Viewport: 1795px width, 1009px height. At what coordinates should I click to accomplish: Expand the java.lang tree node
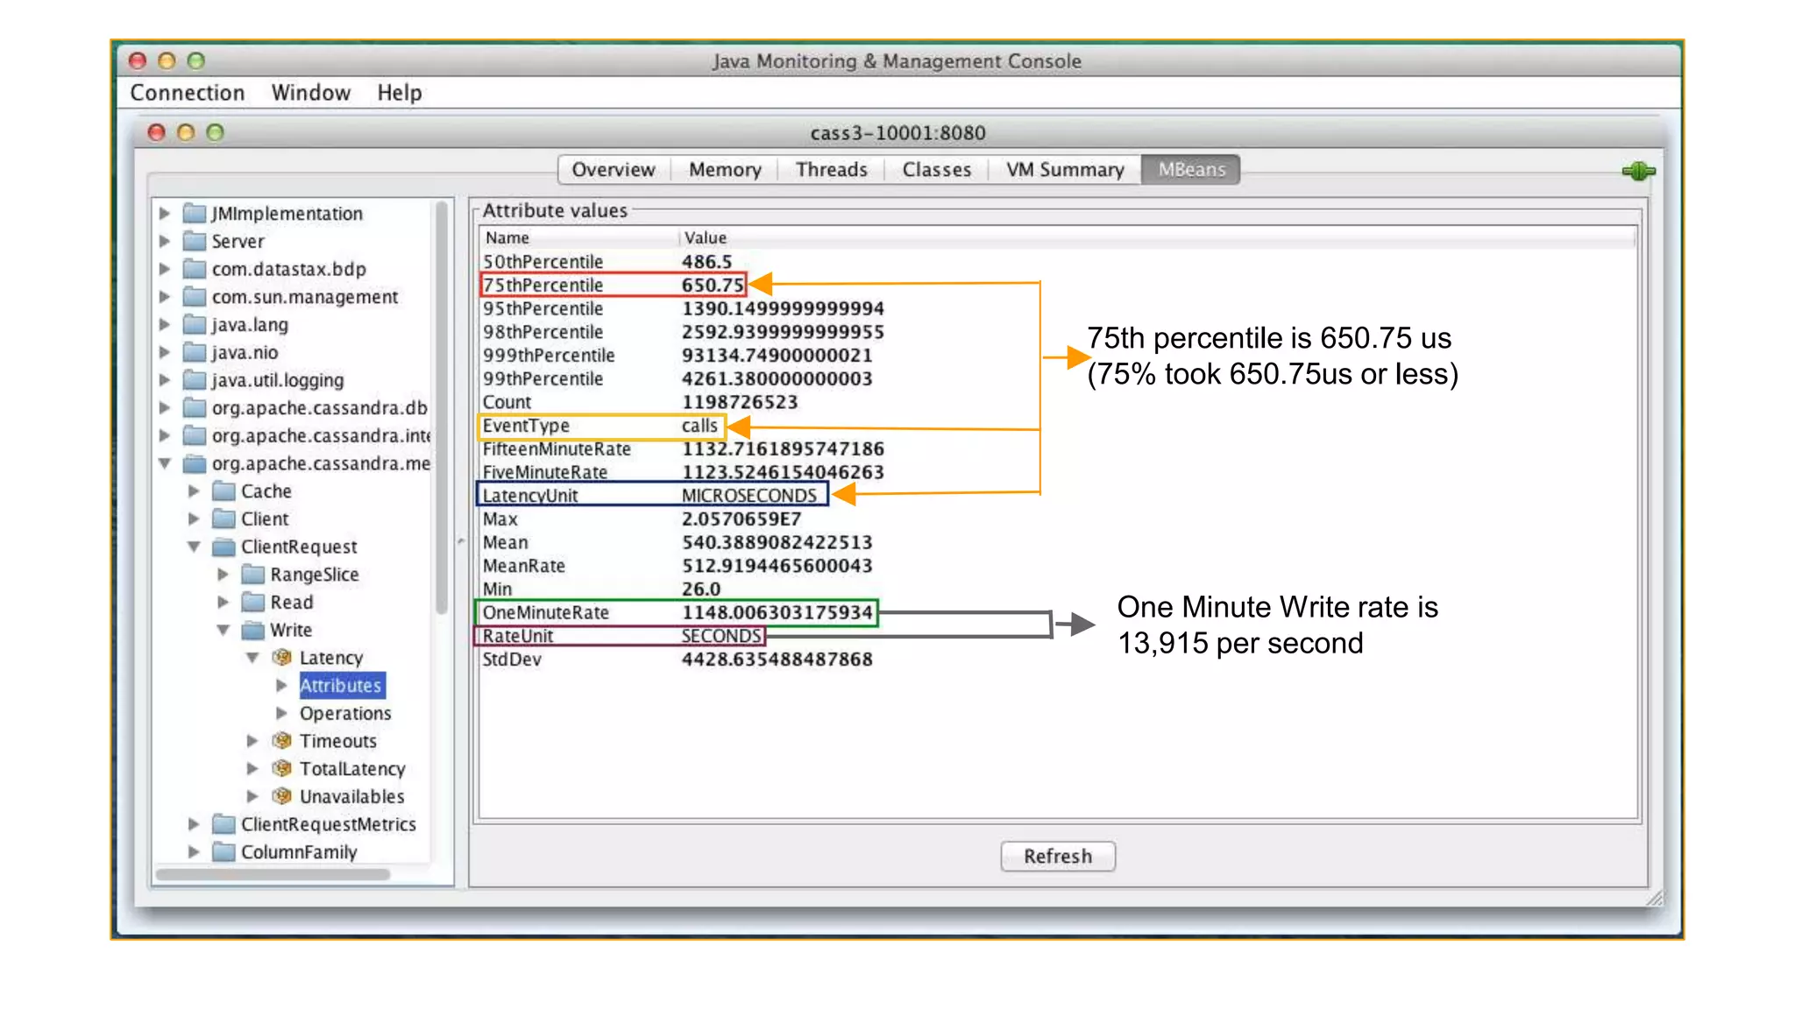164,324
